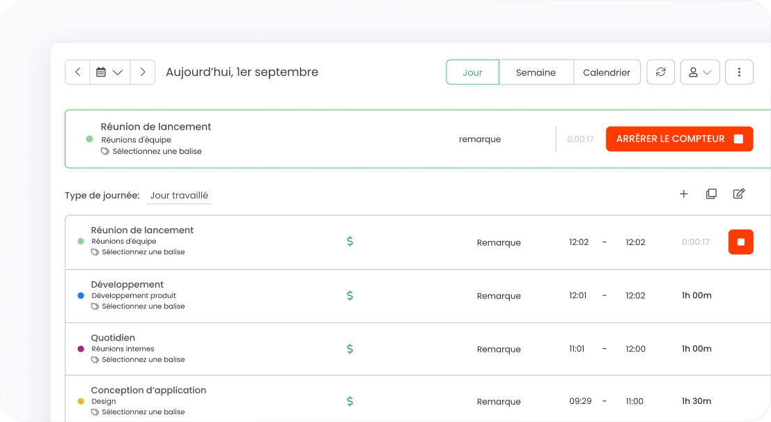Toggle billable dollar for Réunion de lancement row
Viewport: 771px width, 422px height.
(350, 242)
